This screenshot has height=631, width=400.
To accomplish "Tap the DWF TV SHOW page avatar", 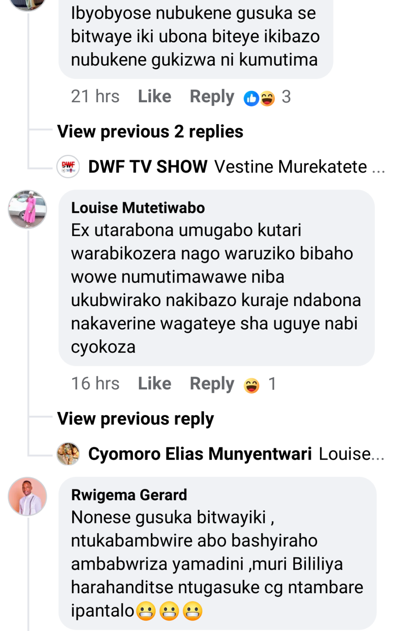I will [68, 166].
